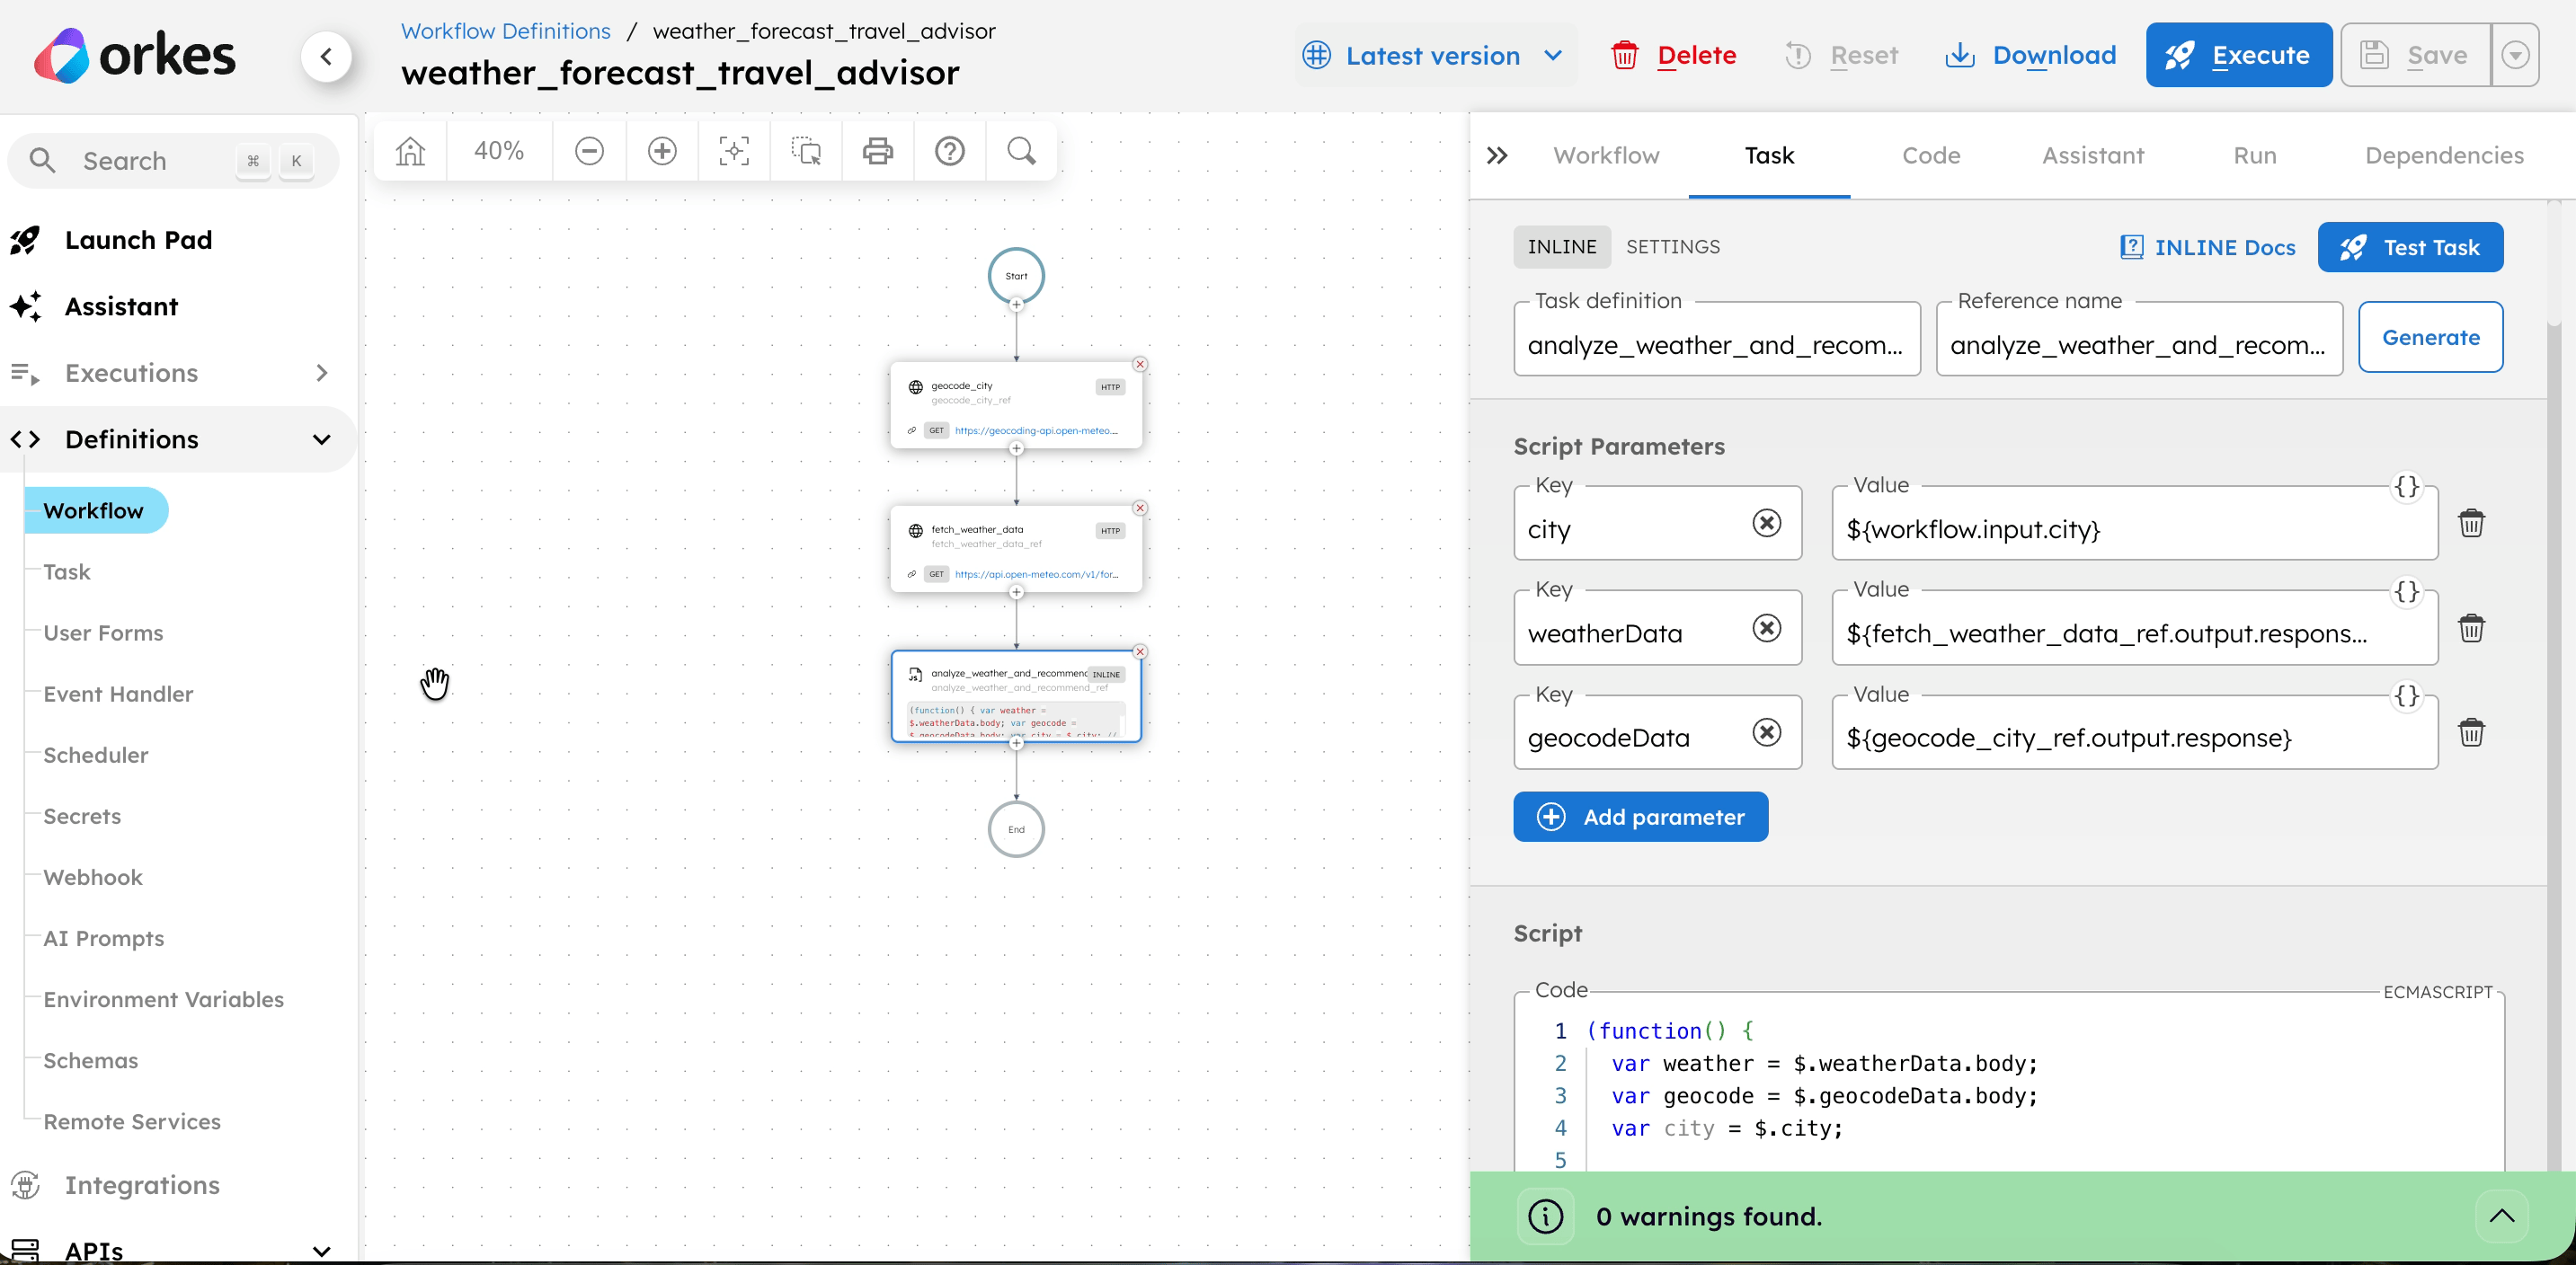Zoom in the workflow canvas
The height and width of the screenshot is (1265, 2576).
tap(661, 151)
